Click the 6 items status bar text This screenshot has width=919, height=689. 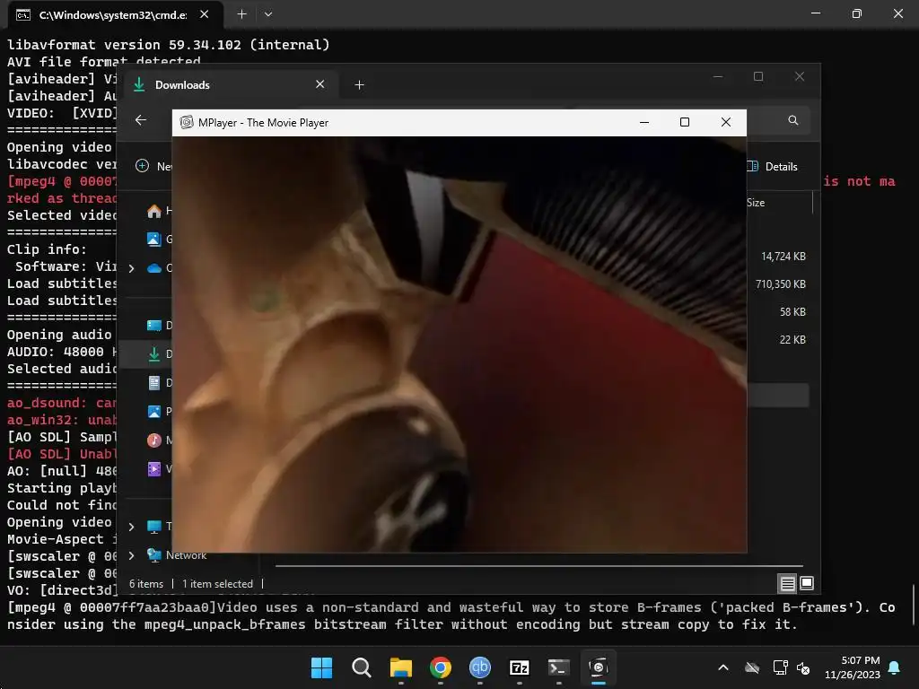pyautogui.click(x=146, y=583)
